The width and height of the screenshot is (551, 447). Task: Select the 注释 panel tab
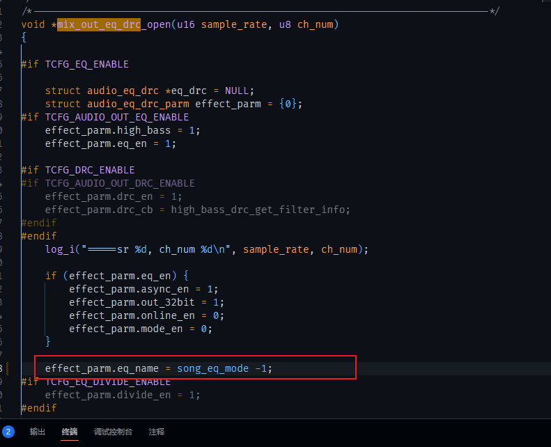pos(156,432)
